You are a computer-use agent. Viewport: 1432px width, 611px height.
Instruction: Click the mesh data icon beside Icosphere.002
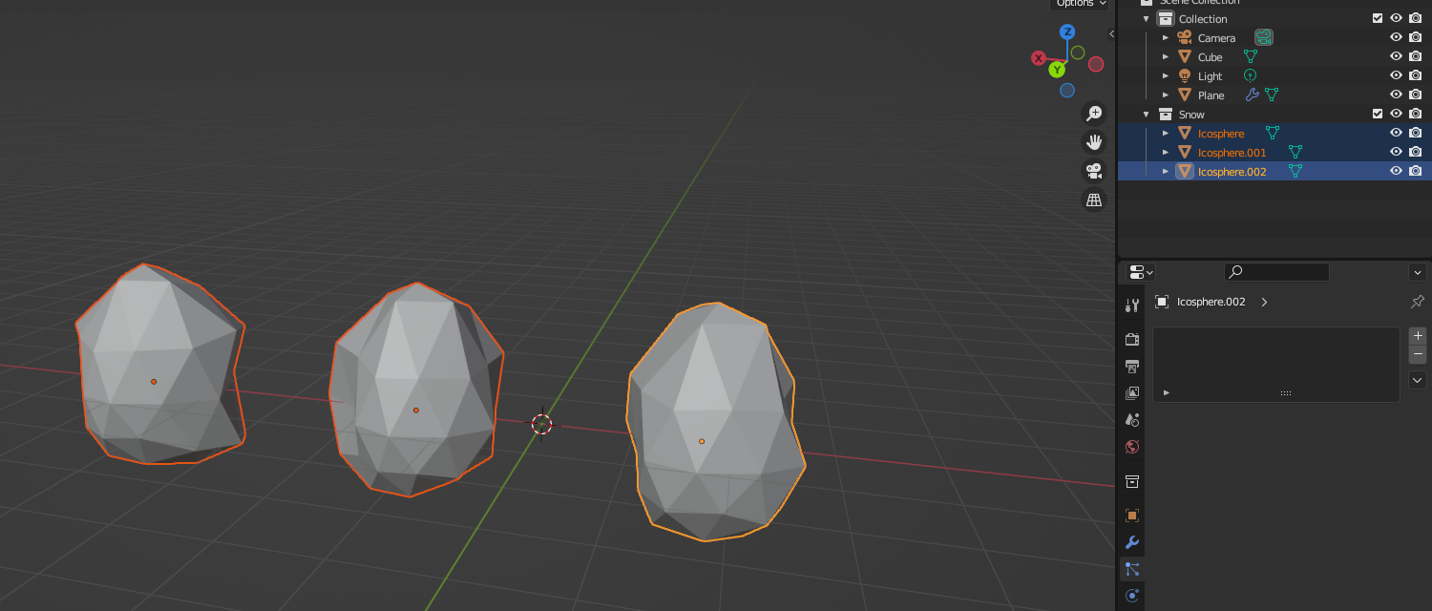pyautogui.click(x=1295, y=171)
